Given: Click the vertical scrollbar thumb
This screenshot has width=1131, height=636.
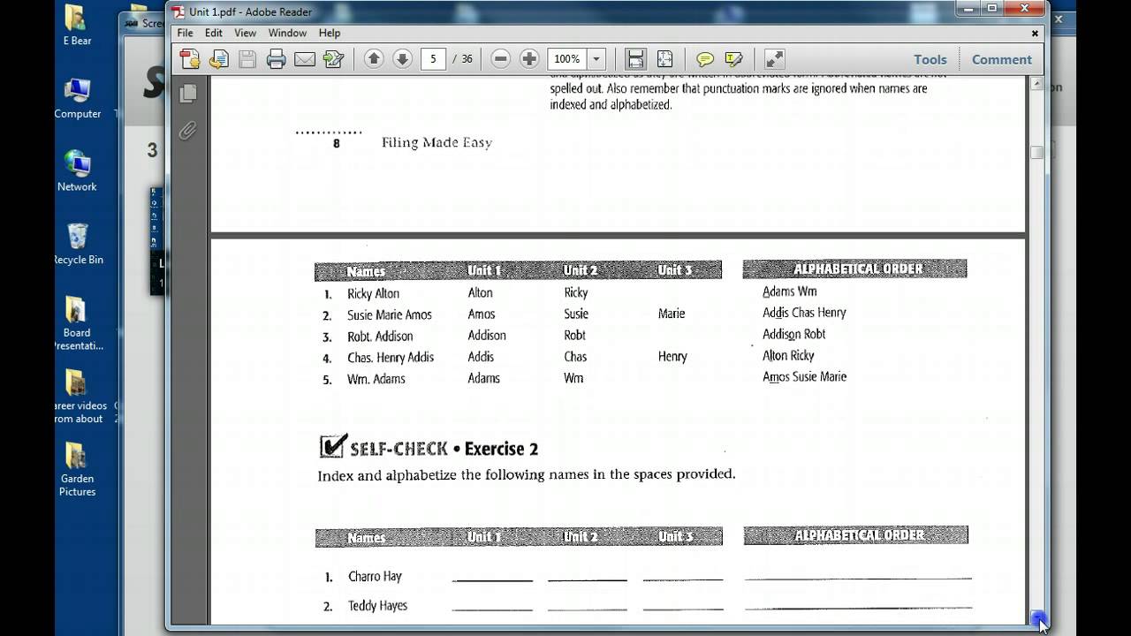Looking at the screenshot, I should coord(1037,152).
